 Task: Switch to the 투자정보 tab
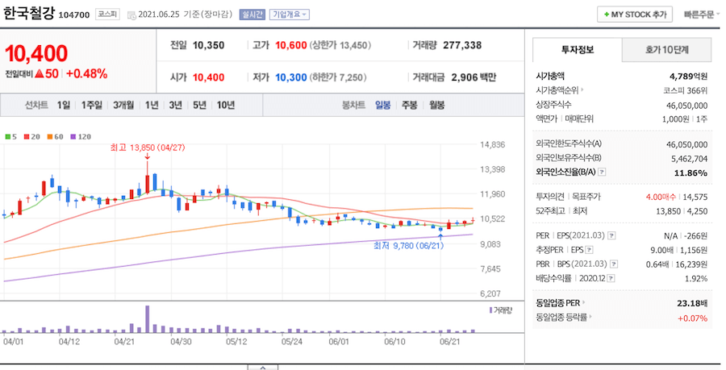578,50
